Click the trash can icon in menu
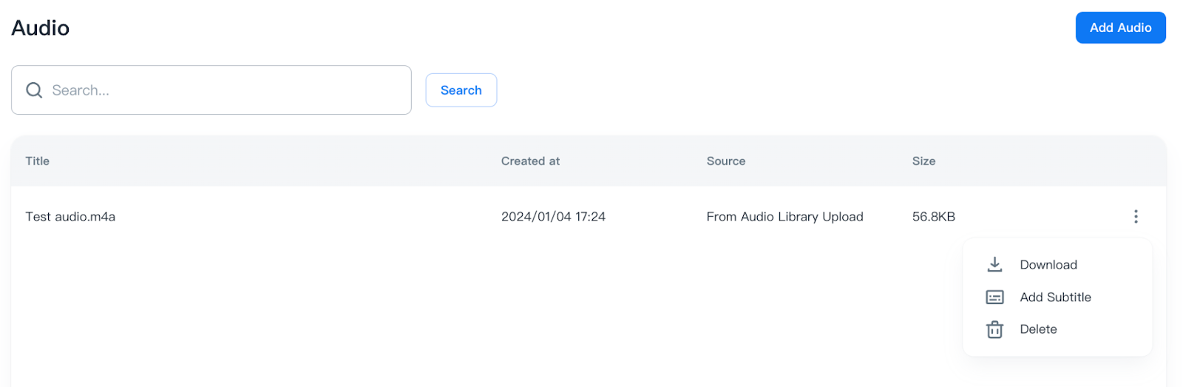The height and width of the screenshot is (387, 1183). click(994, 329)
